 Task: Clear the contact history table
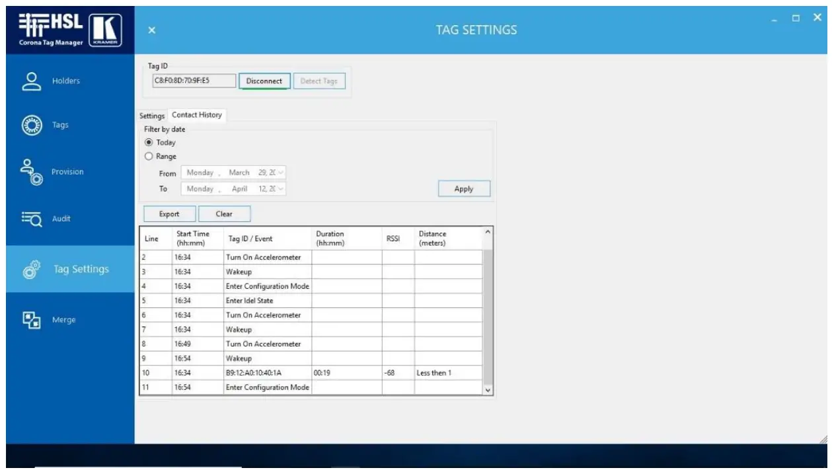point(224,214)
